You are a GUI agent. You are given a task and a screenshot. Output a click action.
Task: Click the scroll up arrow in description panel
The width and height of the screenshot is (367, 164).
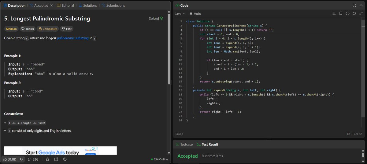click(x=169, y=12)
